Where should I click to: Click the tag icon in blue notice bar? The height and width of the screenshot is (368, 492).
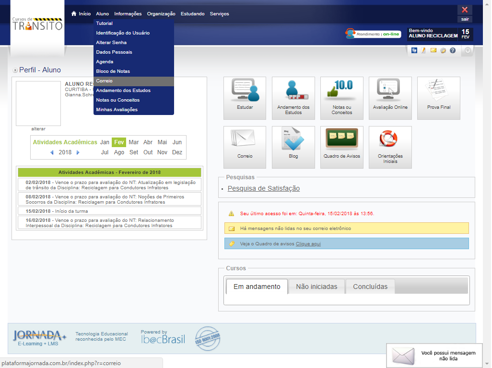point(232,243)
